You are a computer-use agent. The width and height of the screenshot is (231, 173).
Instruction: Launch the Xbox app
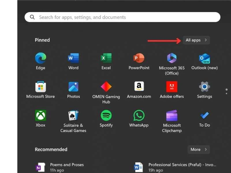pyautogui.click(x=40, y=115)
